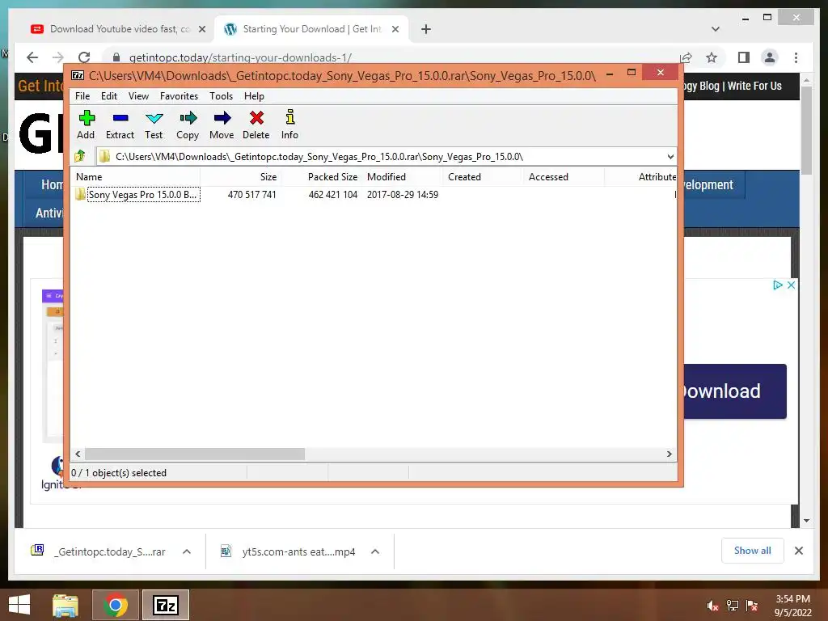
Task: Sort by the Size column header
Action: [241, 177]
